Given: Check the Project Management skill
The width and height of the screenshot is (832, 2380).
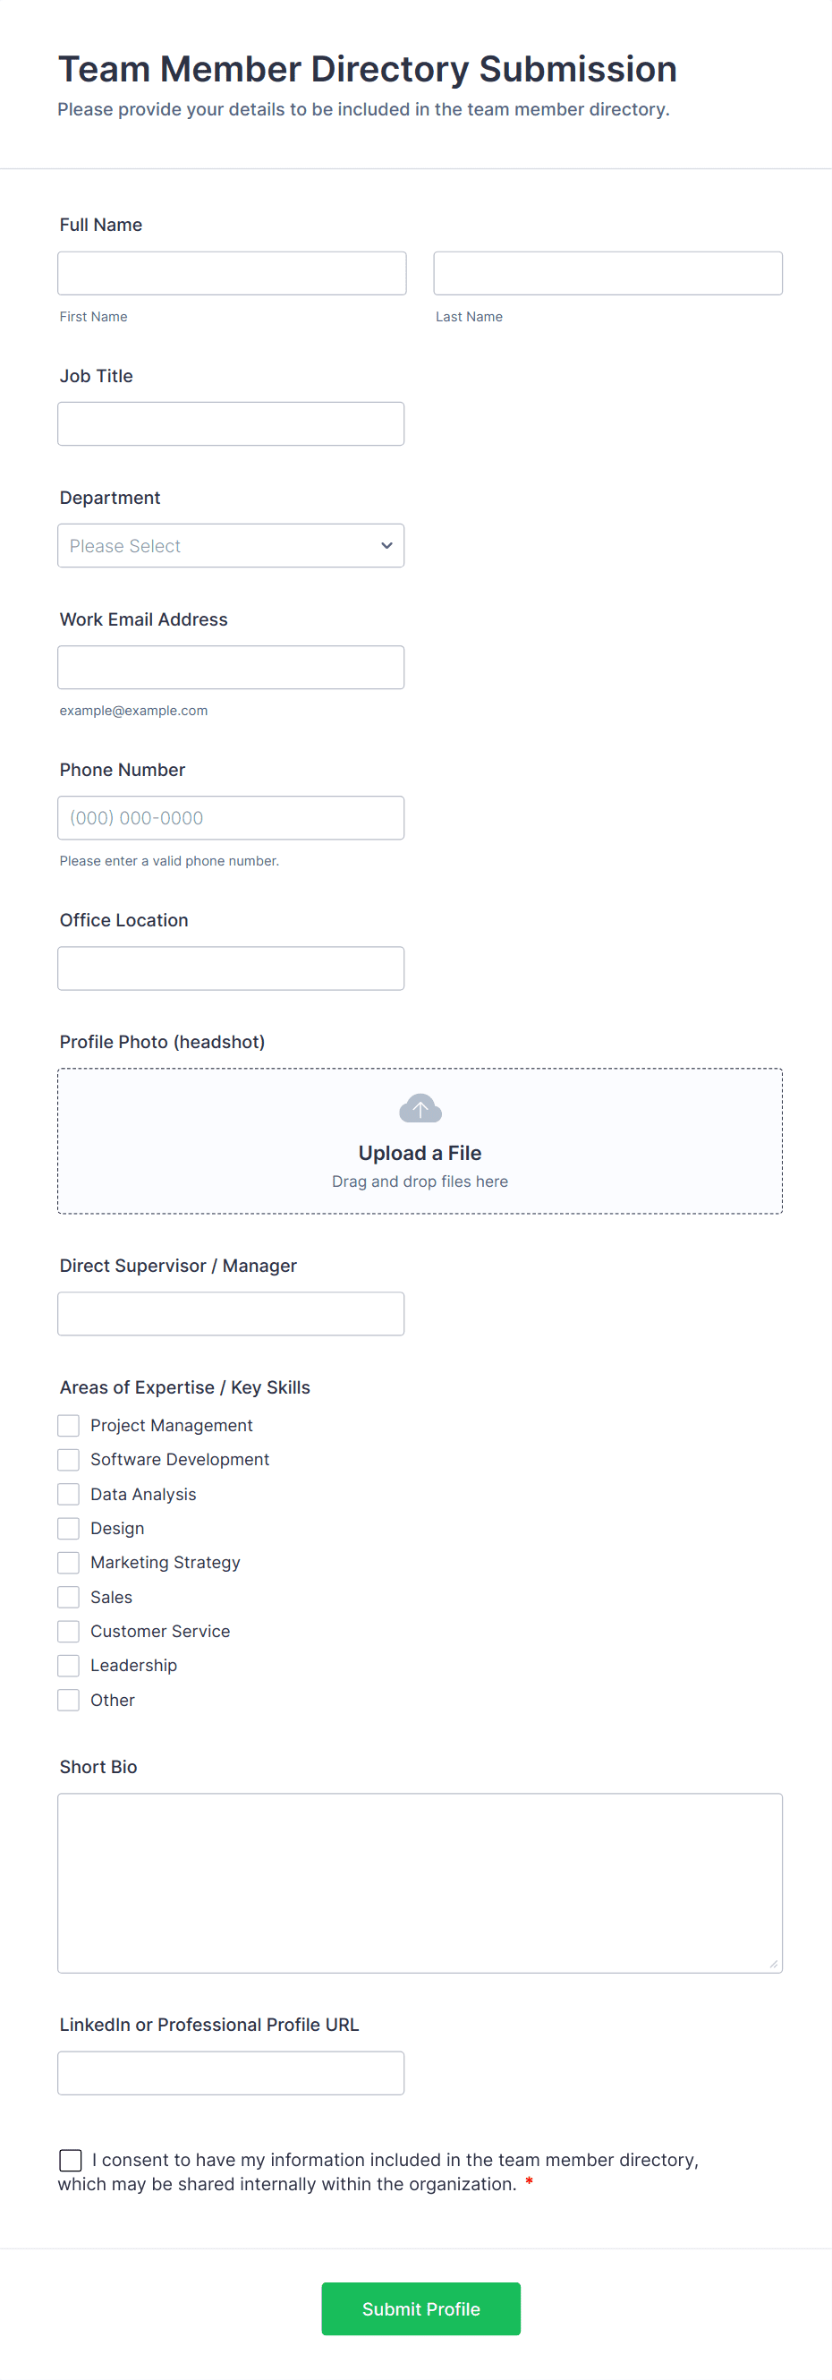Looking at the screenshot, I should click(67, 1425).
